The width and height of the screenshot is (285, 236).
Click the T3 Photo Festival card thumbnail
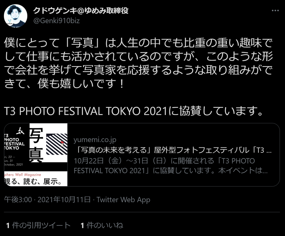[36, 155]
